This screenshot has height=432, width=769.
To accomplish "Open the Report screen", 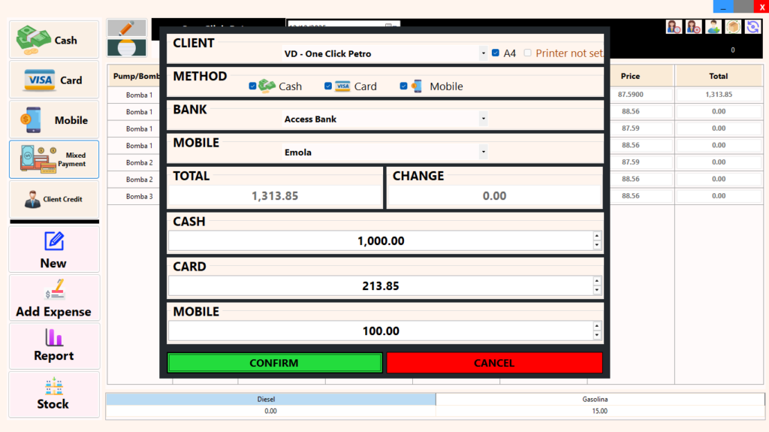I will click(54, 346).
